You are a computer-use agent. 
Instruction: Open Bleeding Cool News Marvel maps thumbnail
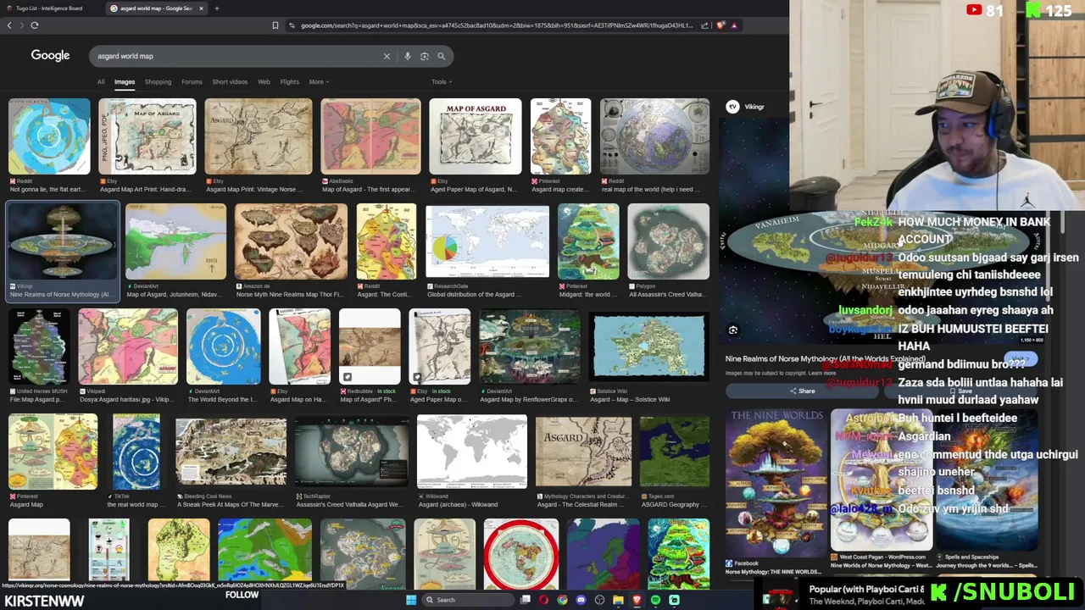tap(231, 452)
